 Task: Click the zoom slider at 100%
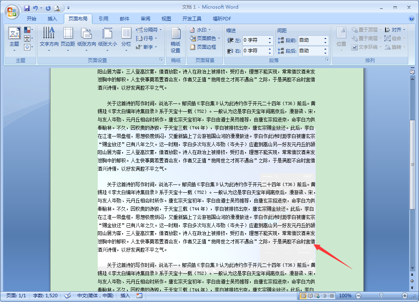[x=380, y=295]
